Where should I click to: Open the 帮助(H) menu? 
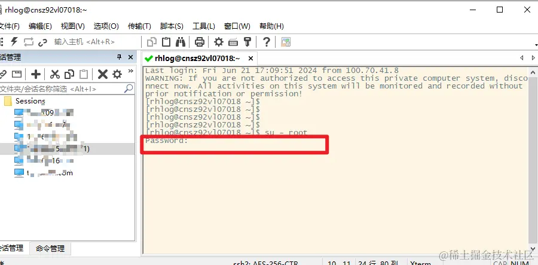[x=271, y=26]
